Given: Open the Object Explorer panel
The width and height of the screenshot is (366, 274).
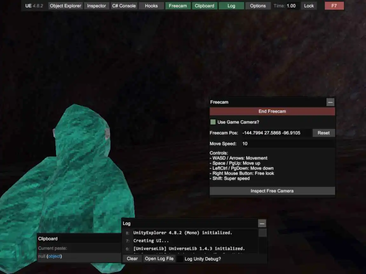Looking at the screenshot, I should tap(65, 6).
